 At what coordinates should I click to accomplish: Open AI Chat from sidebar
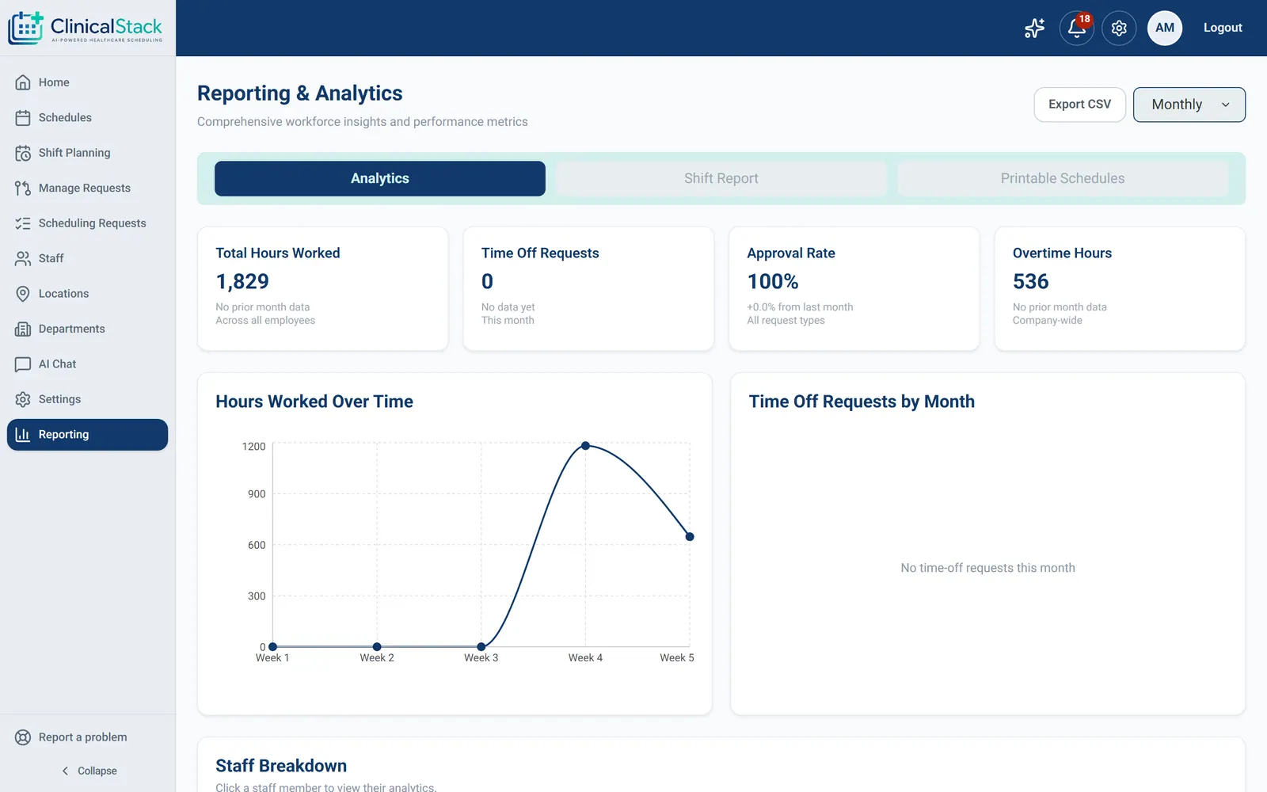point(87,364)
